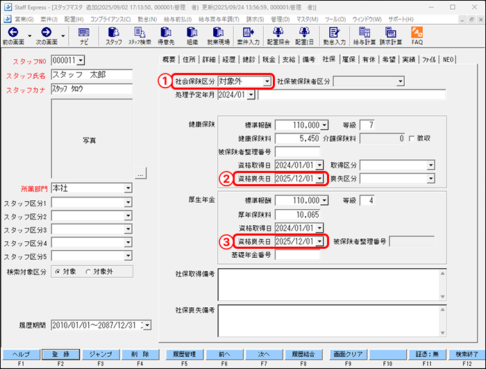
Task: Open the 営業(G) menu
Action: [x=24, y=19]
